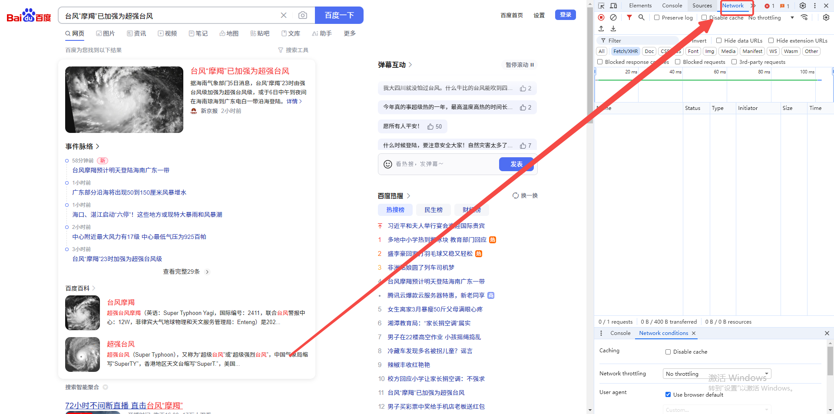Open the No throttling dropdown in toolbar

[771, 18]
